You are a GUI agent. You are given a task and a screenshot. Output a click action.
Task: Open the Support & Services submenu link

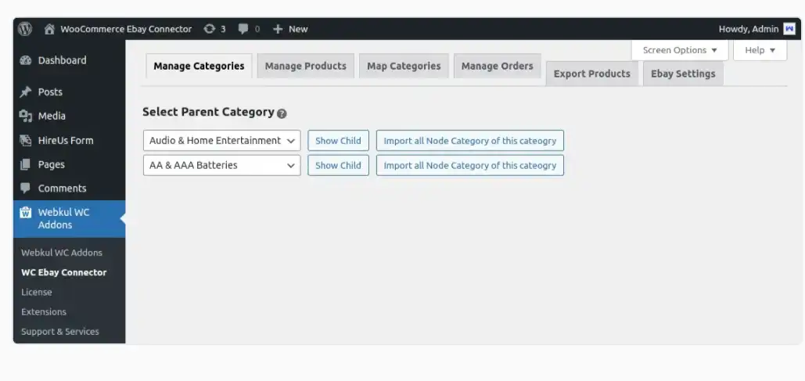coord(60,331)
